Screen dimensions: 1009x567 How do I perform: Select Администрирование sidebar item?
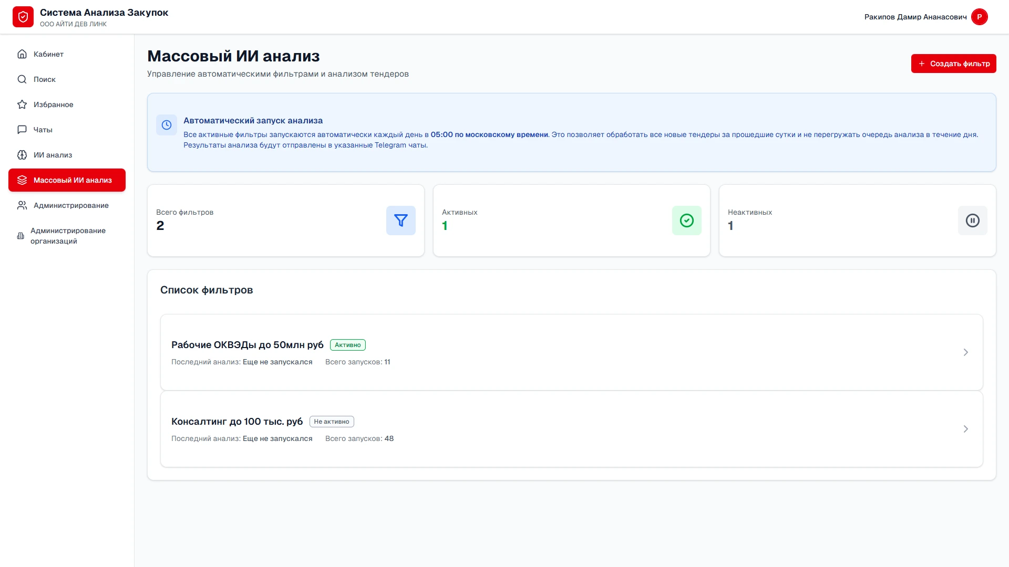click(71, 205)
